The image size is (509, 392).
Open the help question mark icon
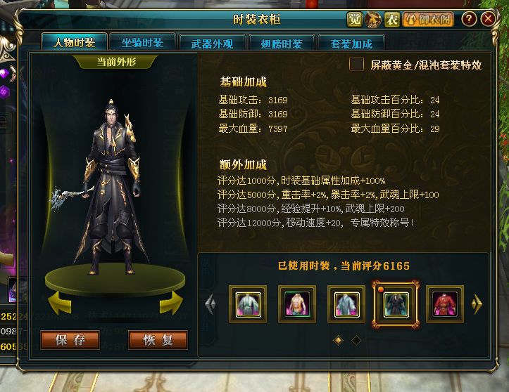tap(469, 19)
